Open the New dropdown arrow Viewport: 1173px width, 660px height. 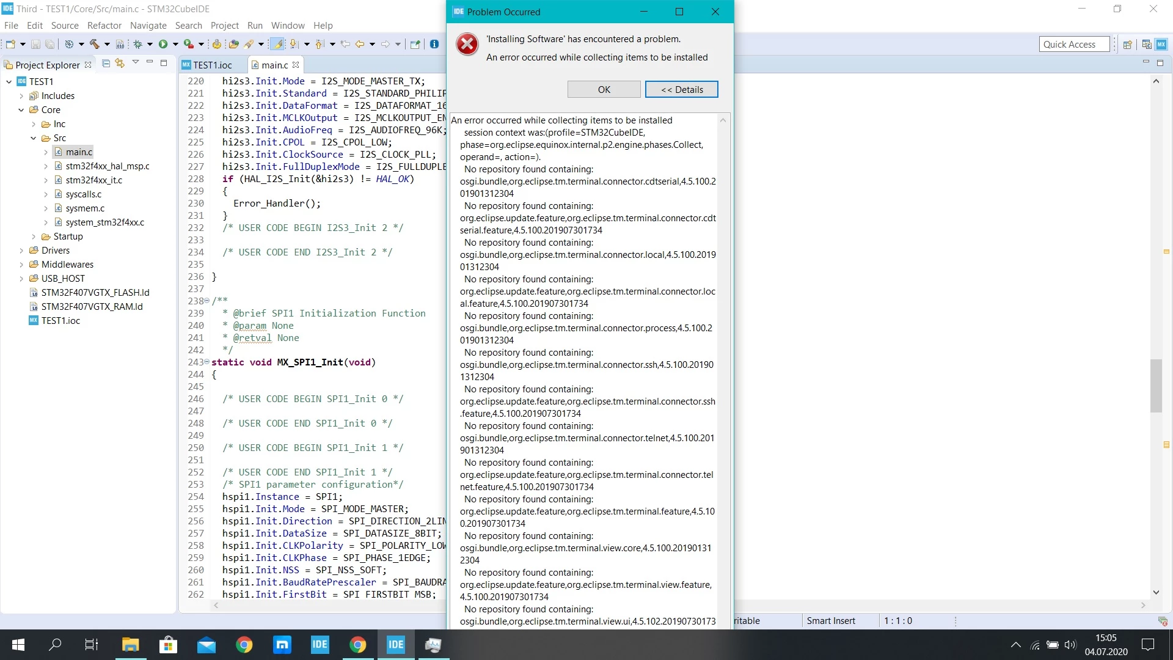point(23,44)
